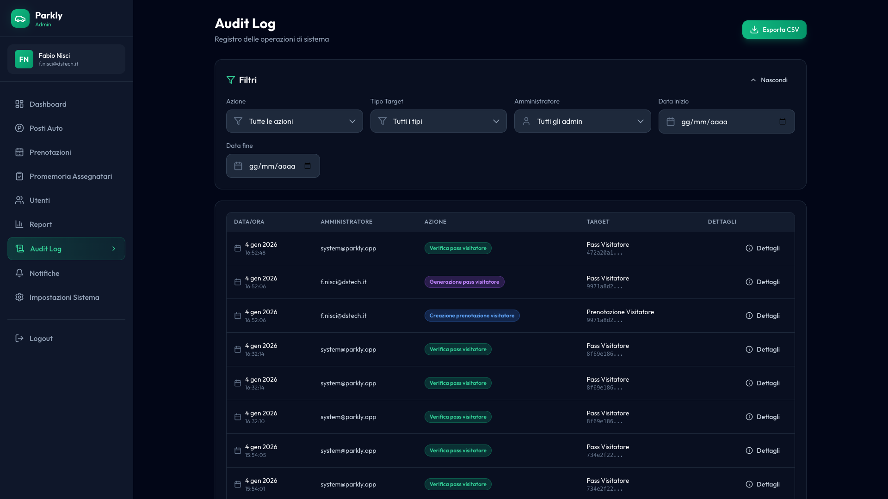Open calendar picker in Data inizio field
The width and height of the screenshot is (888, 499).
783,122
